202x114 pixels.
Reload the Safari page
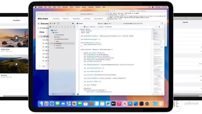click(x=106, y=14)
